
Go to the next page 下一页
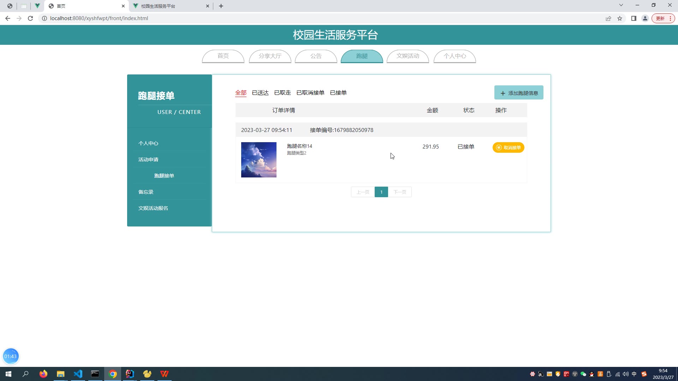tap(400, 192)
